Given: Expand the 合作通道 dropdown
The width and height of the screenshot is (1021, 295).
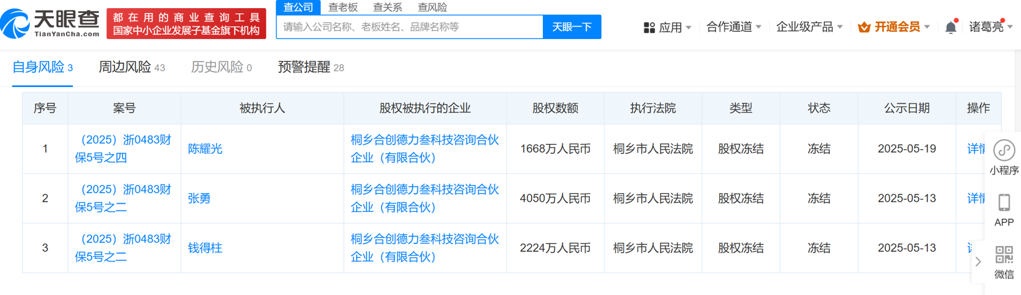Looking at the screenshot, I should (x=733, y=27).
